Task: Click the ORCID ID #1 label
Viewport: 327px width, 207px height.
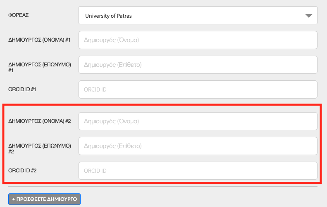Action: [x=23, y=89]
